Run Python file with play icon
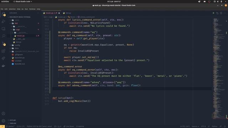 [213, 13]
